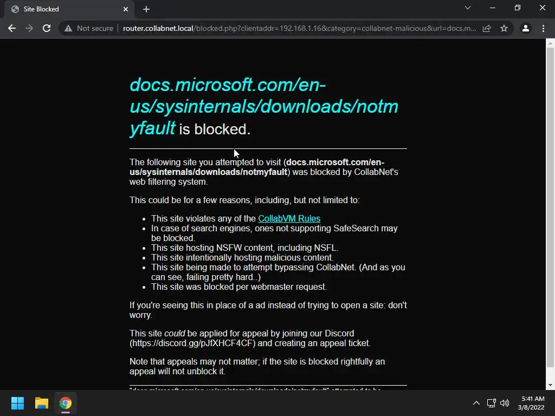Open the Not secure site info warning
The width and height of the screenshot is (555, 416).
click(x=89, y=28)
